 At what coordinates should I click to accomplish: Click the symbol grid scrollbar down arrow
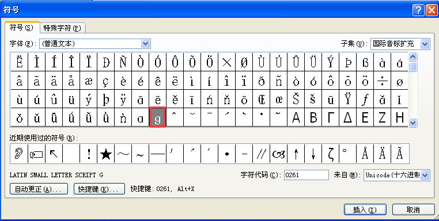(x=413, y=123)
